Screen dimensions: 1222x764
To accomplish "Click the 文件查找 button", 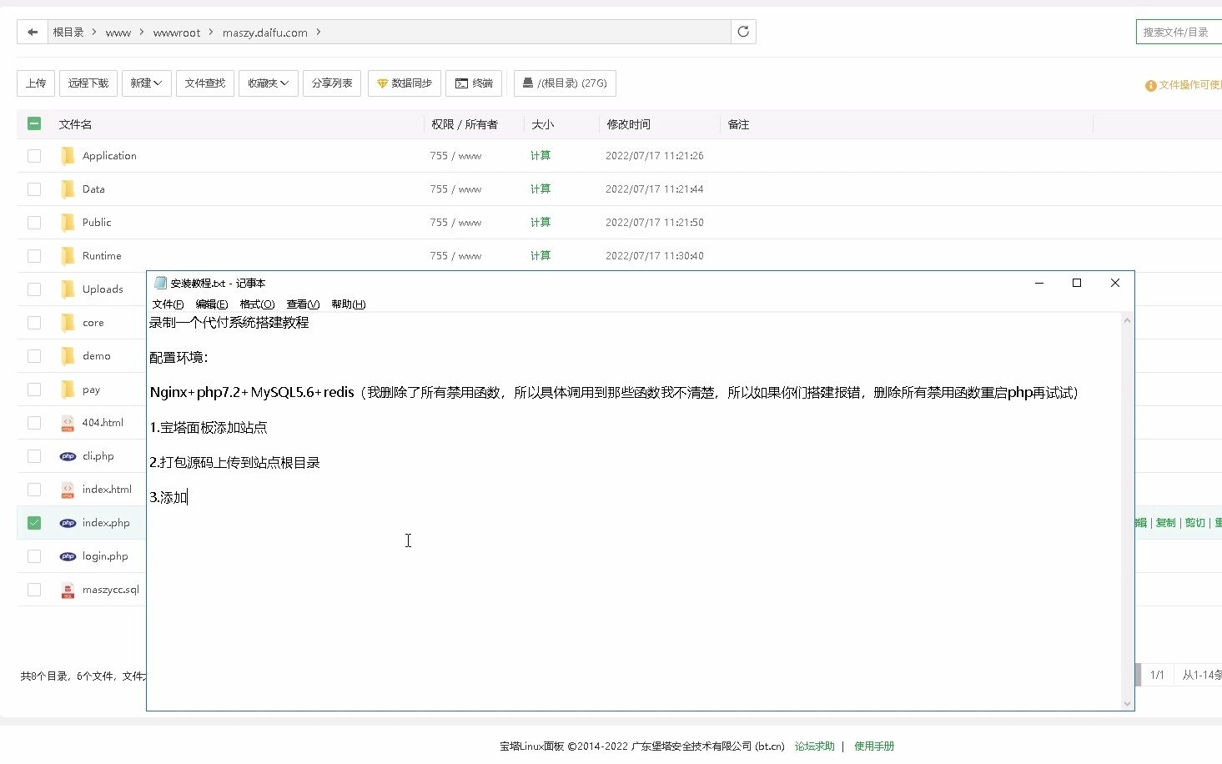I will (x=205, y=83).
